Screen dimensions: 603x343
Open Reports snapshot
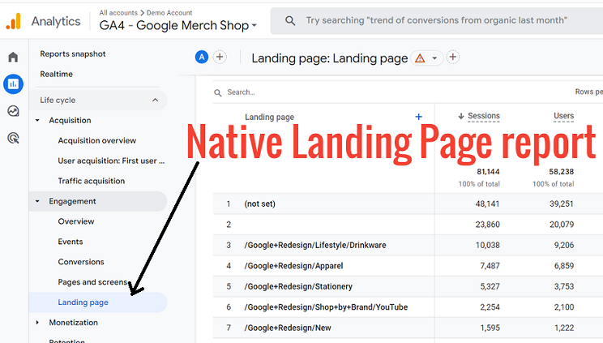coord(73,54)
